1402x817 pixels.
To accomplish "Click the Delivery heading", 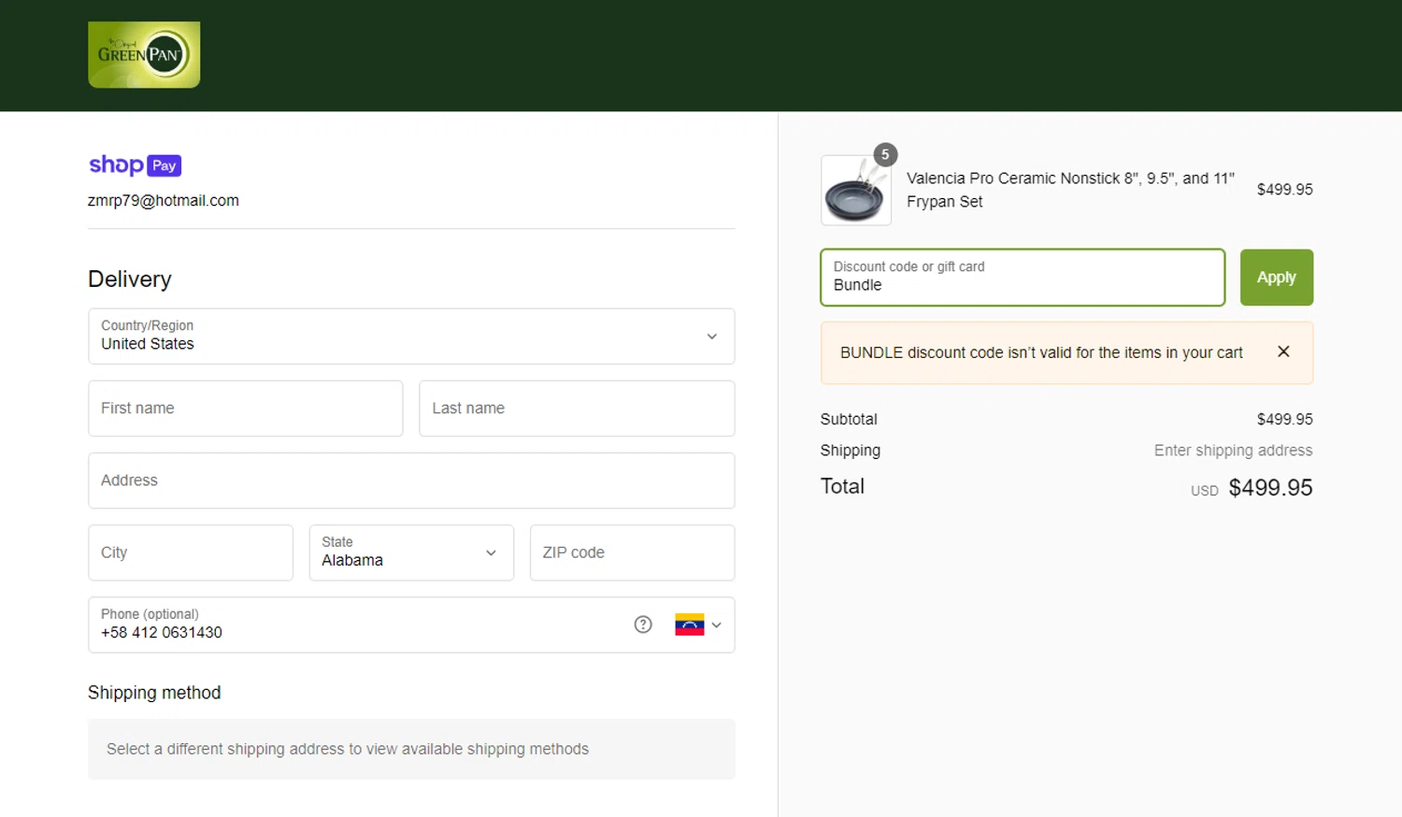I will click(130, 279).
